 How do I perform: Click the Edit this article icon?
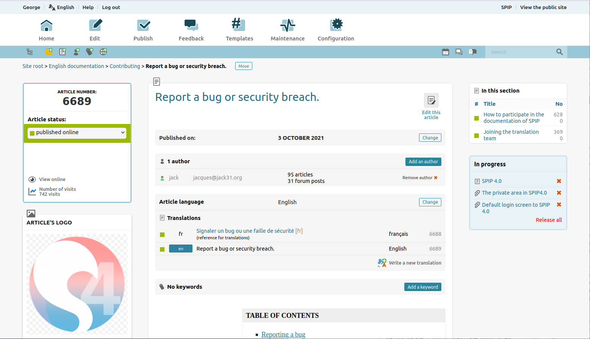(x=431, y=101)
